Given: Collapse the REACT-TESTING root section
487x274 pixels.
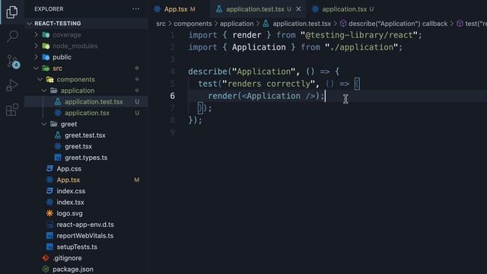Looking at the screenshot, I should click(30, 24).
